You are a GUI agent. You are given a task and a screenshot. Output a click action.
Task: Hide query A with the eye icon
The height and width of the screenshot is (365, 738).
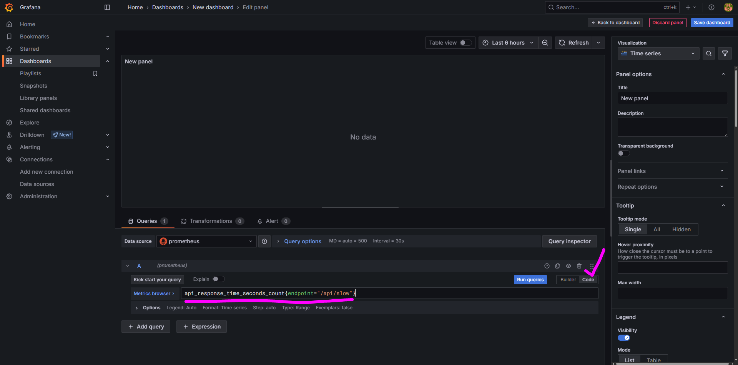[568, 266]
